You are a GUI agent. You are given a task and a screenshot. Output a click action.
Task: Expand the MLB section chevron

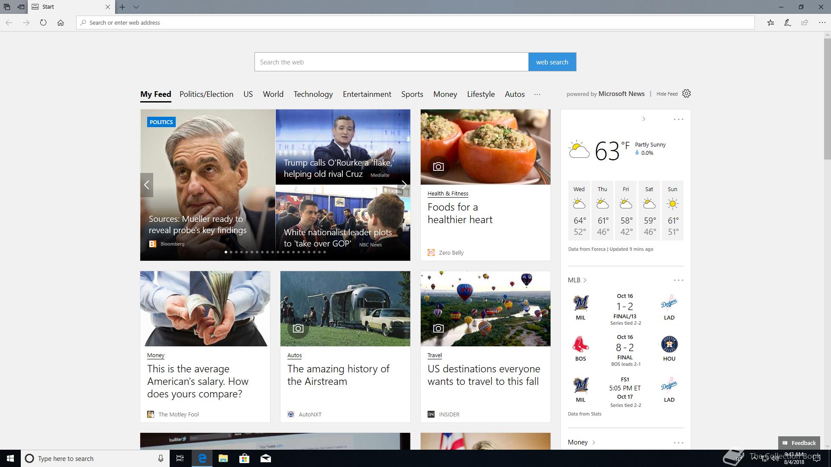click(x=585, y=280)
